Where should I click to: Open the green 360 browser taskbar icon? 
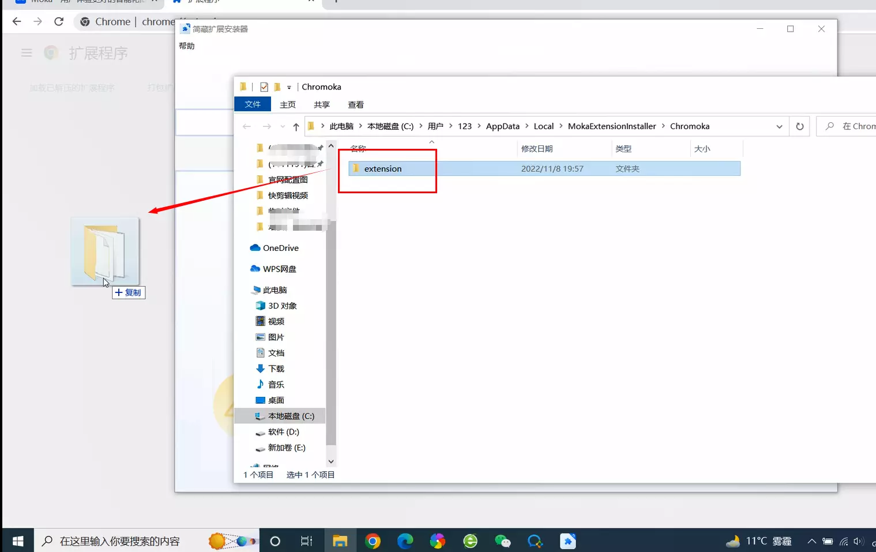click(471, 541)
